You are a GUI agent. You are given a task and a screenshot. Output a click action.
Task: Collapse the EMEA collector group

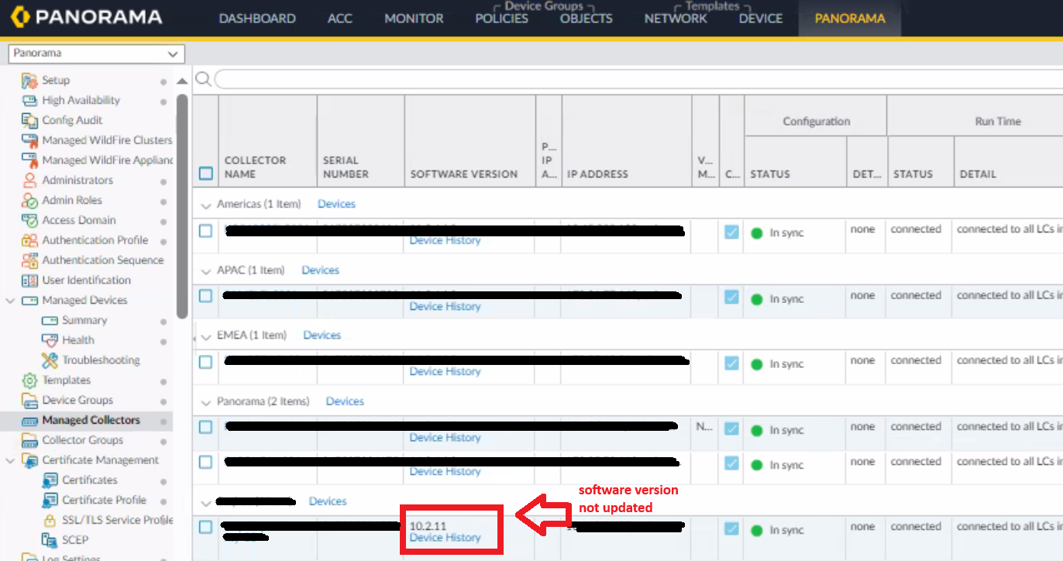coord(206,336)
